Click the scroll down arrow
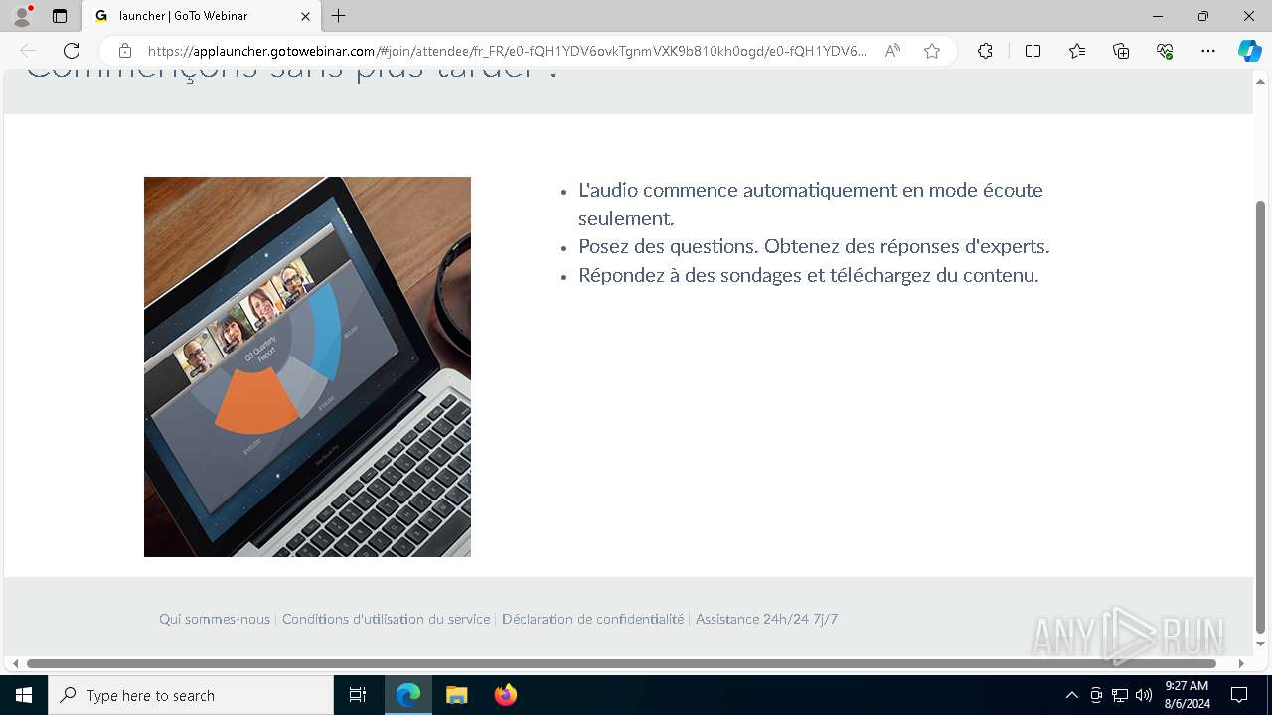1272x715 pixels. pos(1260,644)
